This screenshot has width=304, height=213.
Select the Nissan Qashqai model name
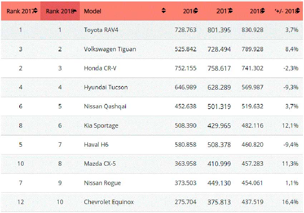click(105, 106)
